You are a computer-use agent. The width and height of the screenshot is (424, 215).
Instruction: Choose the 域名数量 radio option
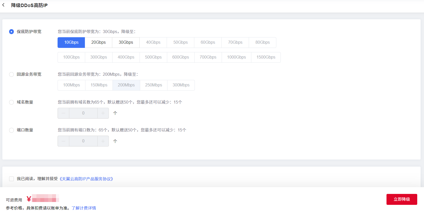11,102
